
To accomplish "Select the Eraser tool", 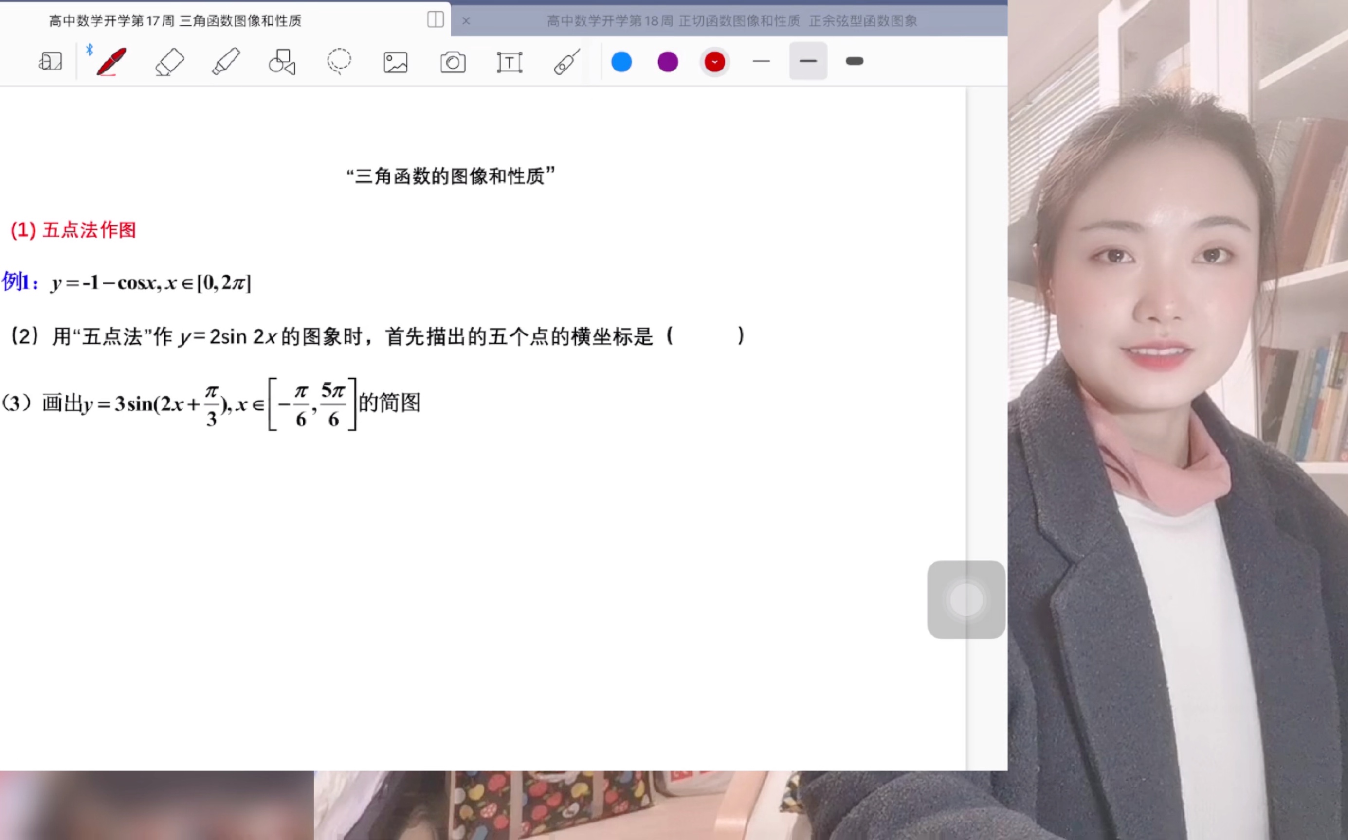I will point(169,62).
